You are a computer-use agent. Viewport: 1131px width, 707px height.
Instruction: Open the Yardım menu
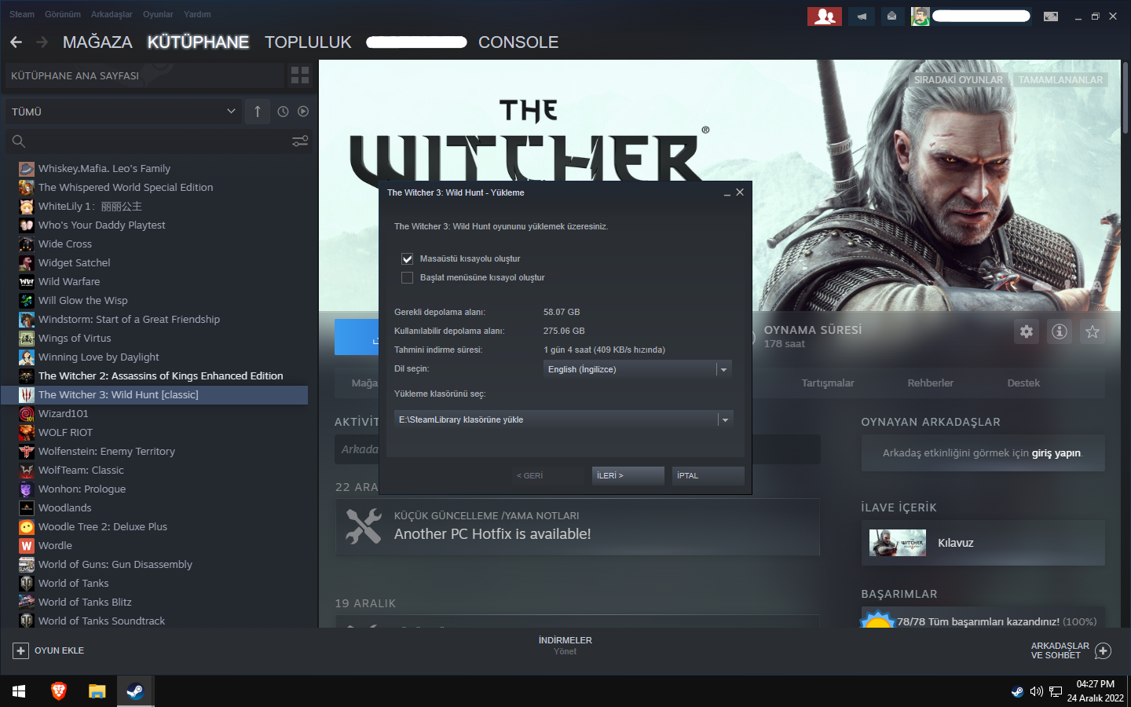coord(197,14)
